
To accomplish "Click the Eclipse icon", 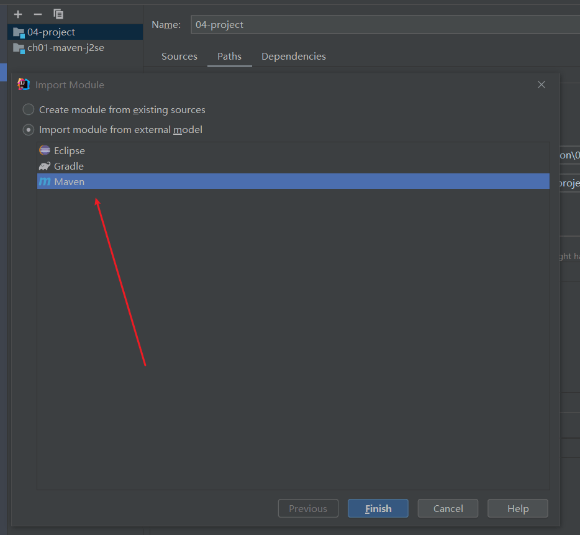I will point(45,150).
